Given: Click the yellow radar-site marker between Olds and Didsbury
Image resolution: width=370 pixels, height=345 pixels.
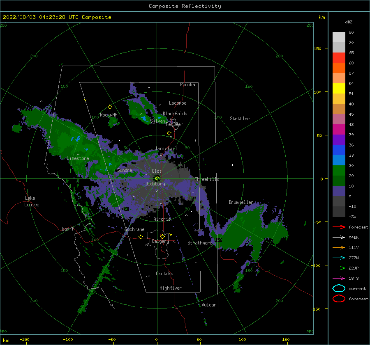Looking at the screenshot, I should [157, 178].
